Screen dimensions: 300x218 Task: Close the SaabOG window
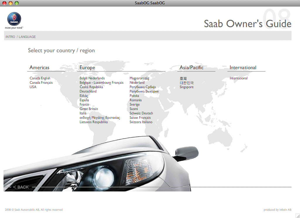tap(4, 3)
